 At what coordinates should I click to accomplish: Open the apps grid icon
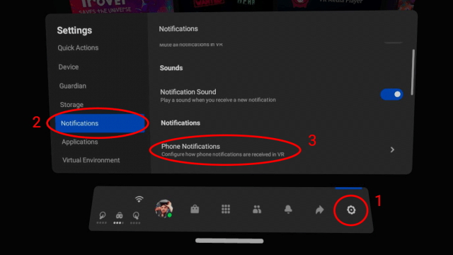click(x=226, y=209)
